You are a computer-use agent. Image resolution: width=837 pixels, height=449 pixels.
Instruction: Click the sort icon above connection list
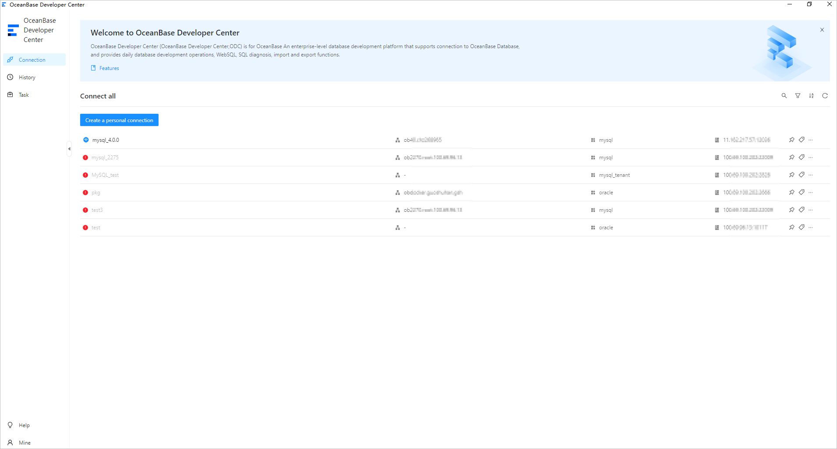pos(811,96)
